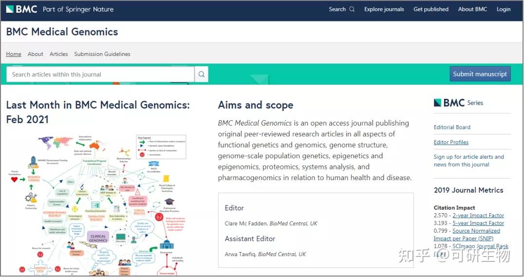
Task: Click the BMC Series logo
Action: 458,103
